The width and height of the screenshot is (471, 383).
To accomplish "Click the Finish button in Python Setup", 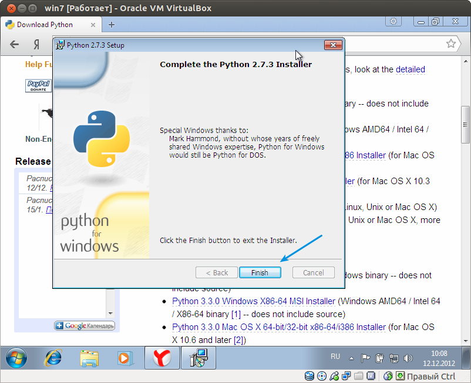I will pyautogui.click(x=260, y=272).
